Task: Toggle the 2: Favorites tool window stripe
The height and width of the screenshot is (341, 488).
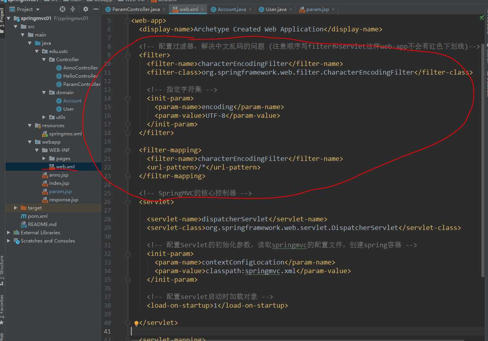Action: click(x=2, y=310)
